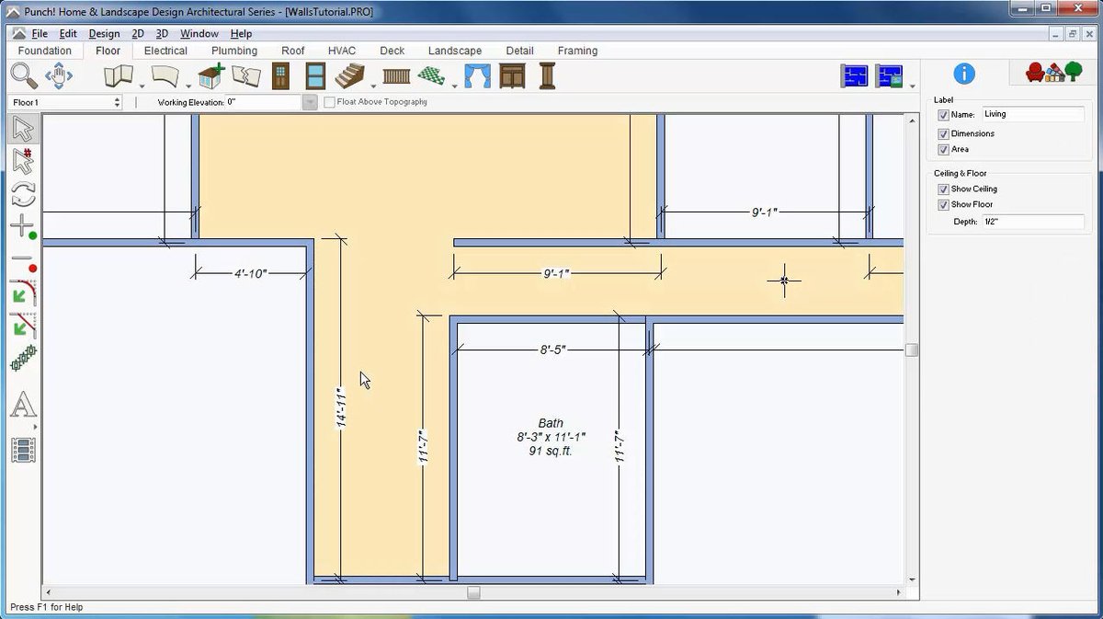The width and height of the screenshot is (1103, 619).
Task: Activate the Edit Points arrow tool
Action: (23, 162)
